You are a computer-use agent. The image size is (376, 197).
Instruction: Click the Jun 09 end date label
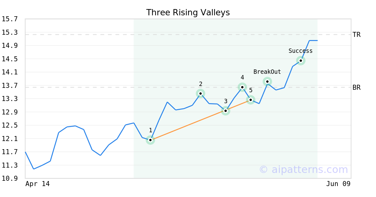338,184
